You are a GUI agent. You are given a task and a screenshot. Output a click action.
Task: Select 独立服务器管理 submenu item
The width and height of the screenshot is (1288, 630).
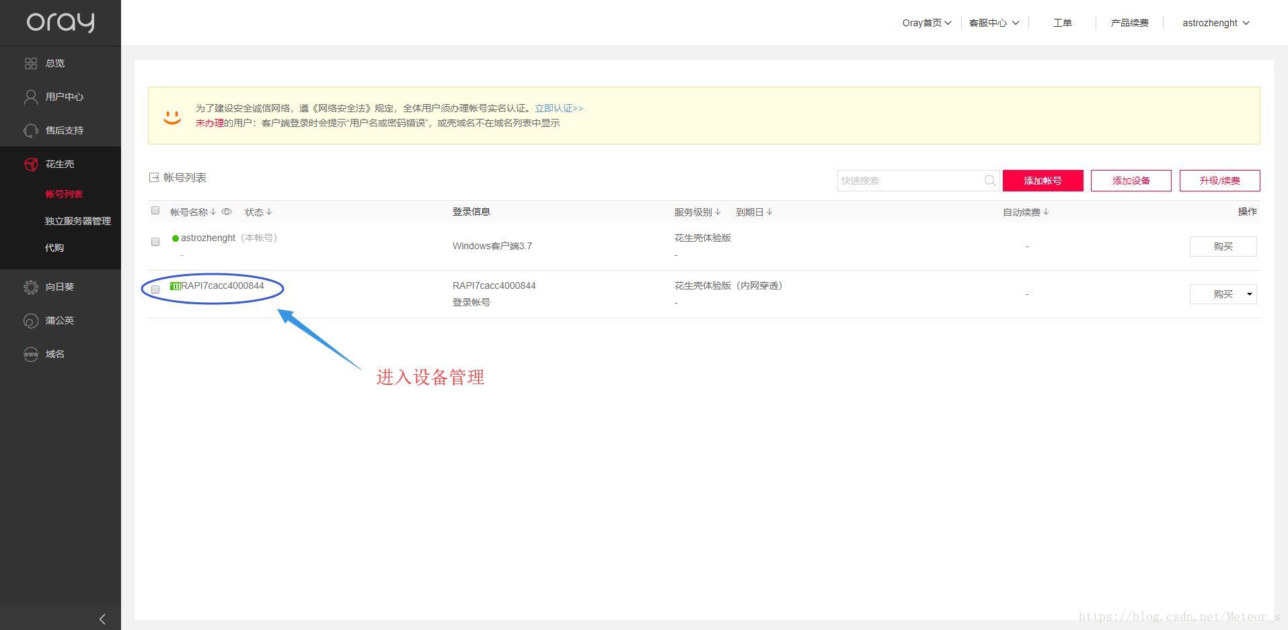(78, 221)
